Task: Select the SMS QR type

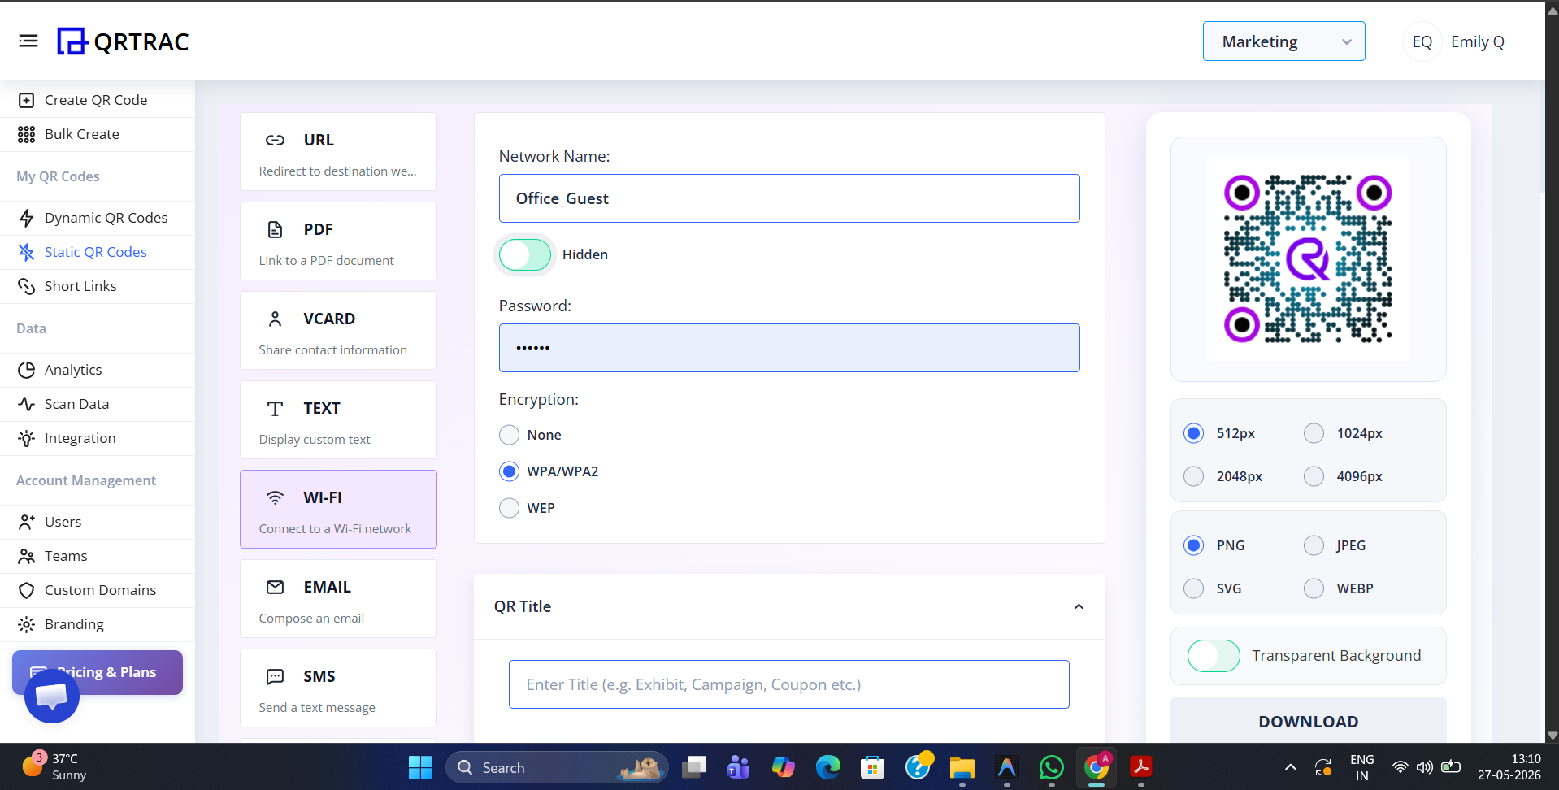Action: coord(338,688)
